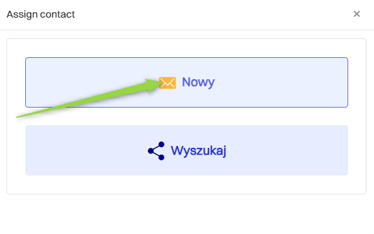Click the Nowy text label
This screenshot has width=374, height=234.
(x=198, y=82)
